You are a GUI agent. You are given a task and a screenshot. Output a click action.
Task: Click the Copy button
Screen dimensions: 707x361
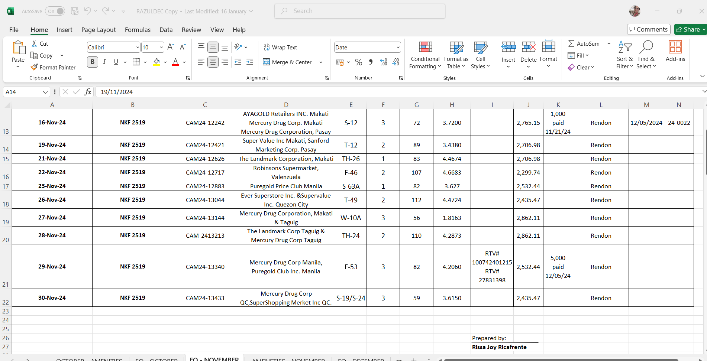click(42, 55)
